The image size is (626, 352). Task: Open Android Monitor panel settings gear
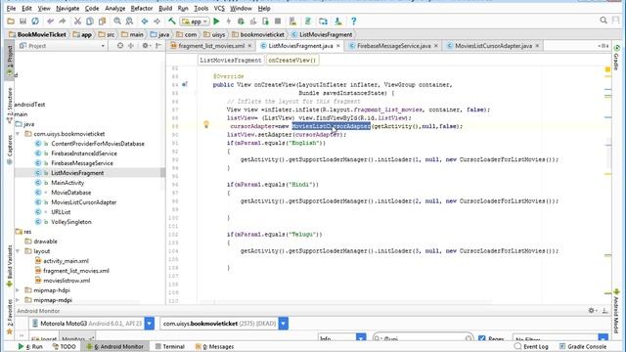592,311
